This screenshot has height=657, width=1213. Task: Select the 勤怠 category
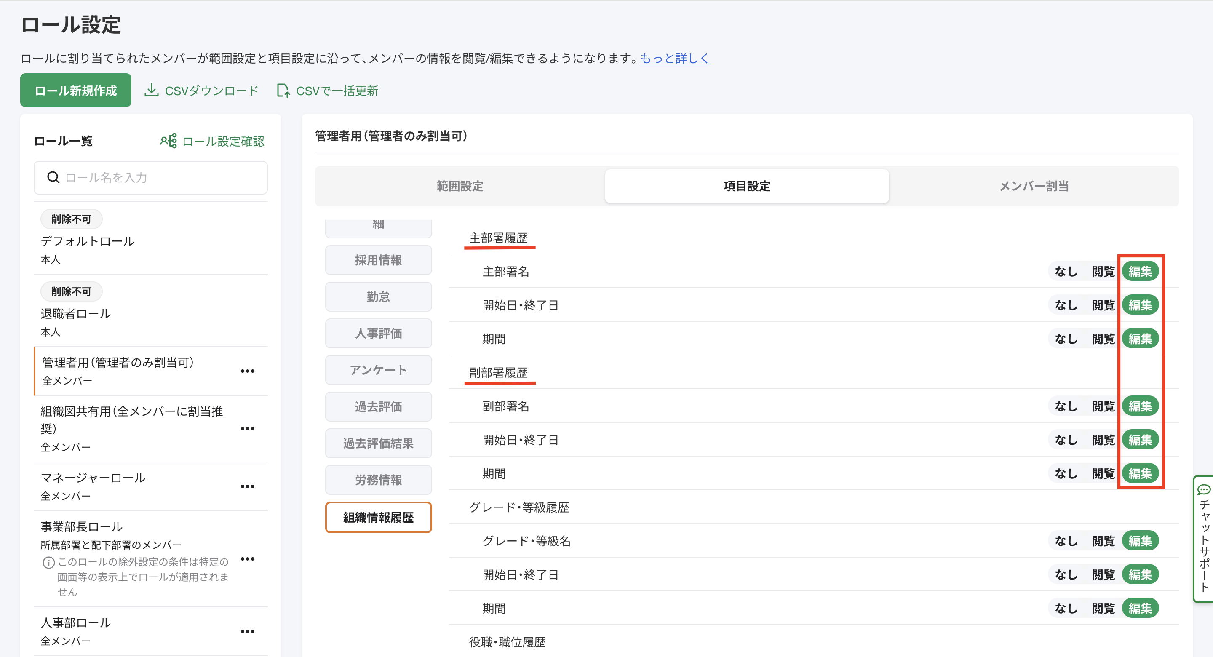click(x=378, y=297)
